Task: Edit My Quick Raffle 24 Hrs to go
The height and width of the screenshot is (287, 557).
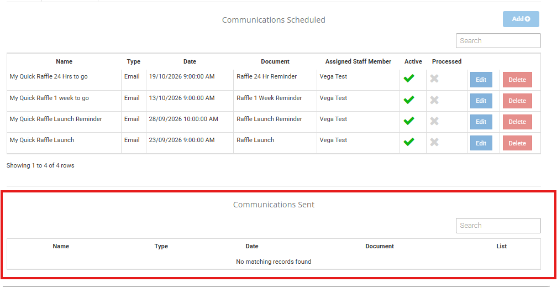Action: tap(481, 80)
